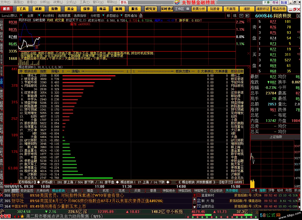Select the 行业板块 indicator tab

(x=216, y=190)
